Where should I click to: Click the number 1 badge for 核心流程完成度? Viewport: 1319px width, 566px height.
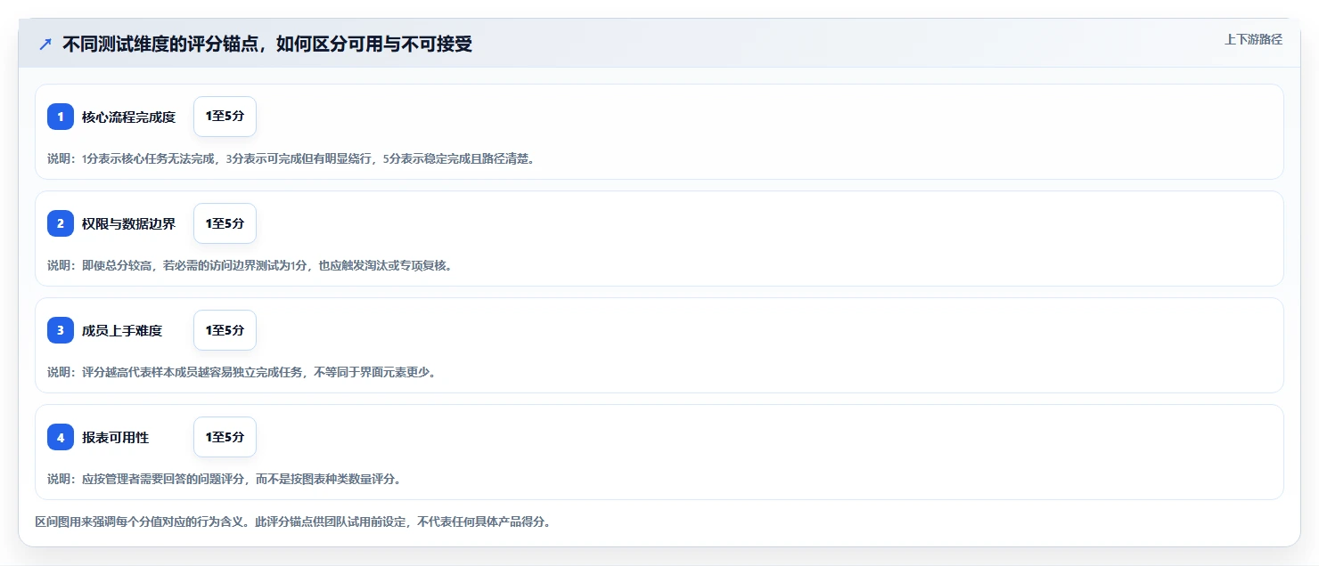point(61,117)
